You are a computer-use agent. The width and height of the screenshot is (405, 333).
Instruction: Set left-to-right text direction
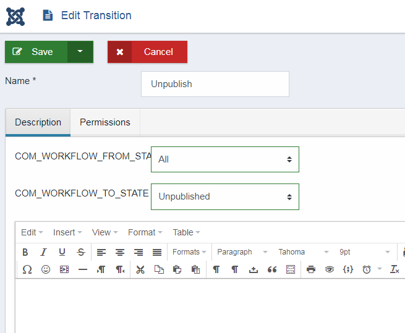[101, 269]
